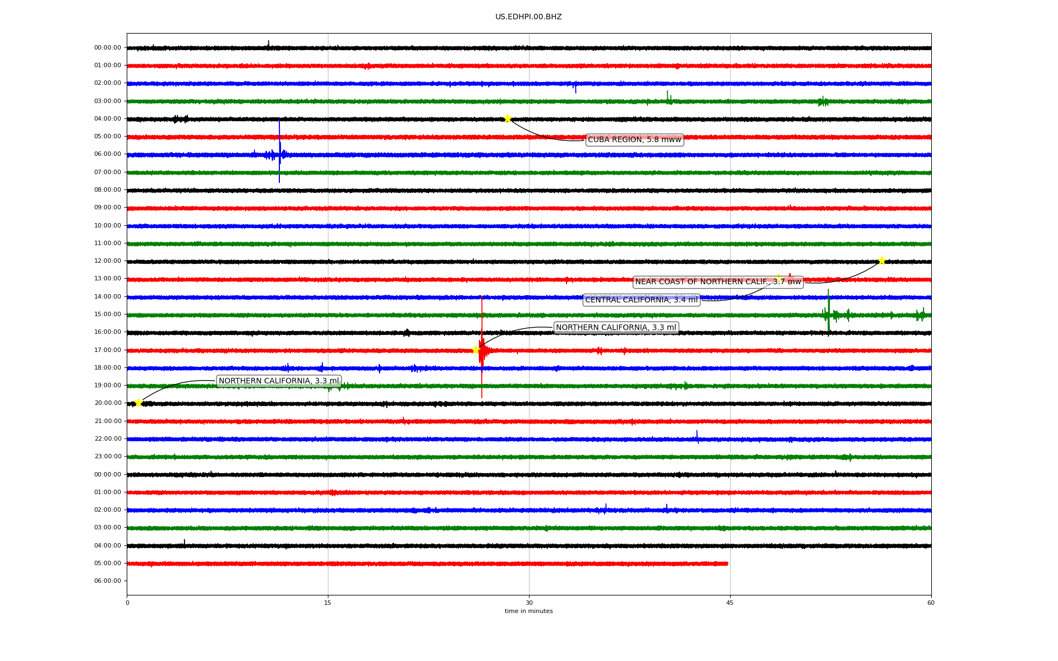Click the 'time in minutes' axis label

click(x=528, y=611)
